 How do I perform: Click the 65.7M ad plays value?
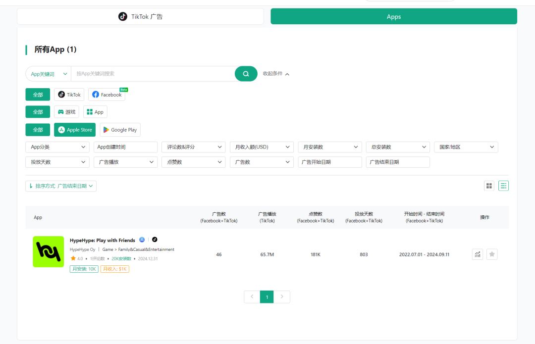tap(267, 254)
